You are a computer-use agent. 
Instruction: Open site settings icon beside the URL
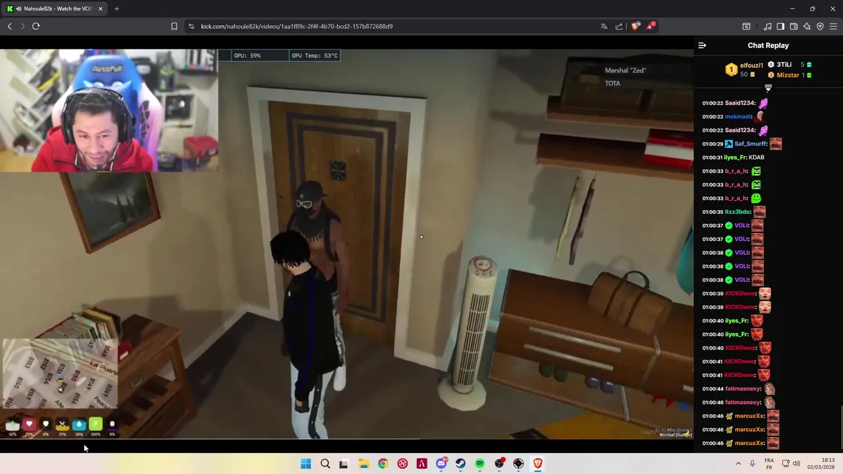pyautogui.click(x=191, y=26)
